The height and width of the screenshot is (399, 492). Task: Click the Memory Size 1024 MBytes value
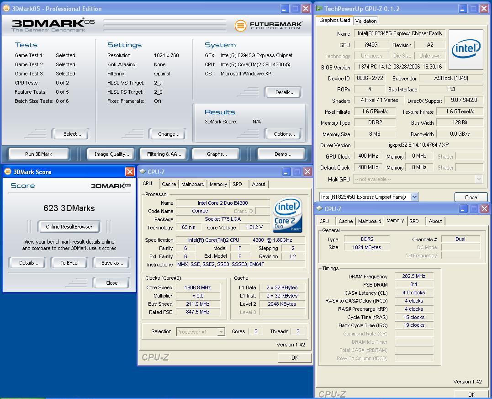coord(367,247)
